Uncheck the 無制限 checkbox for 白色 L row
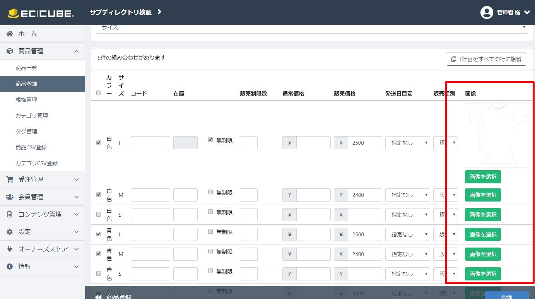The width and height of the screenshot is (535, 299). coord(210,140)
